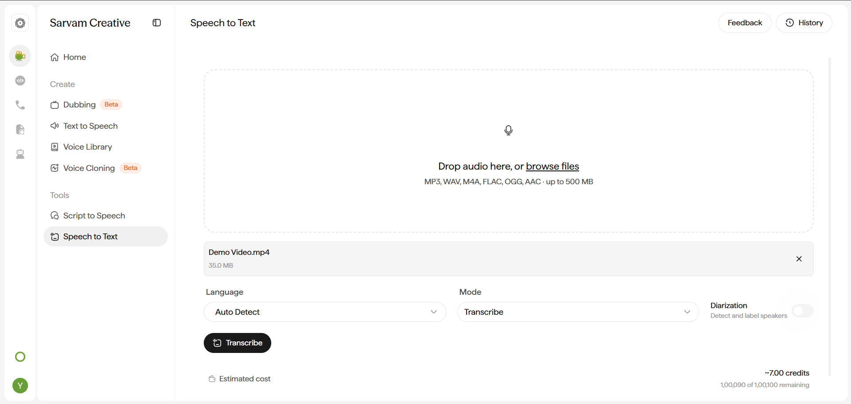Screen dimensions: 851x404
Task: Click the 35.0 MB file size
Action: pos(221,265)
